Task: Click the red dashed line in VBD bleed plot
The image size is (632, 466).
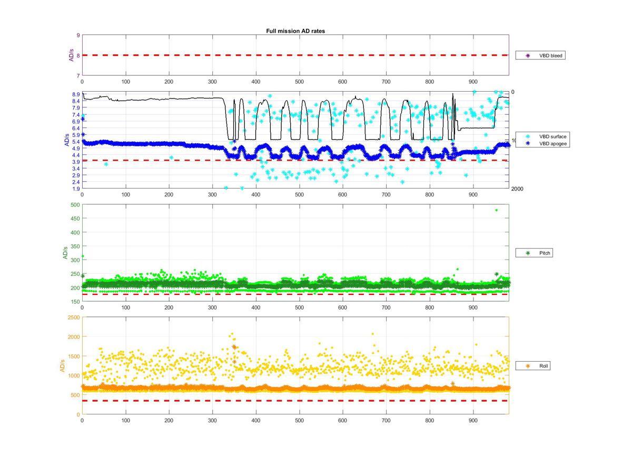Action: click(295, 55)
